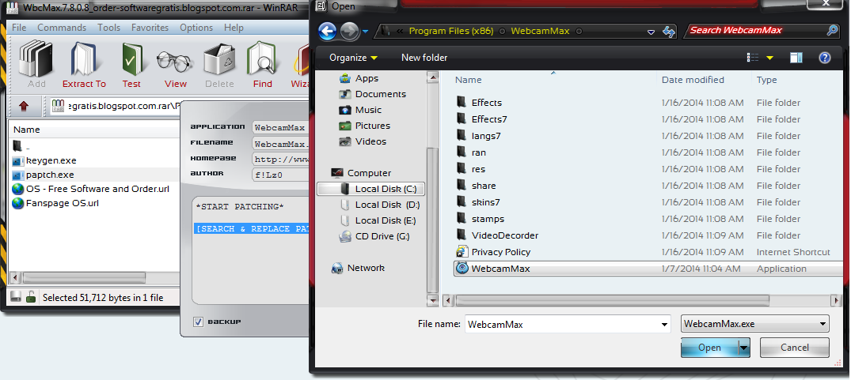Open the split arrow on Open button
Viewport: 851px width, 380px height.
(743, 348)
